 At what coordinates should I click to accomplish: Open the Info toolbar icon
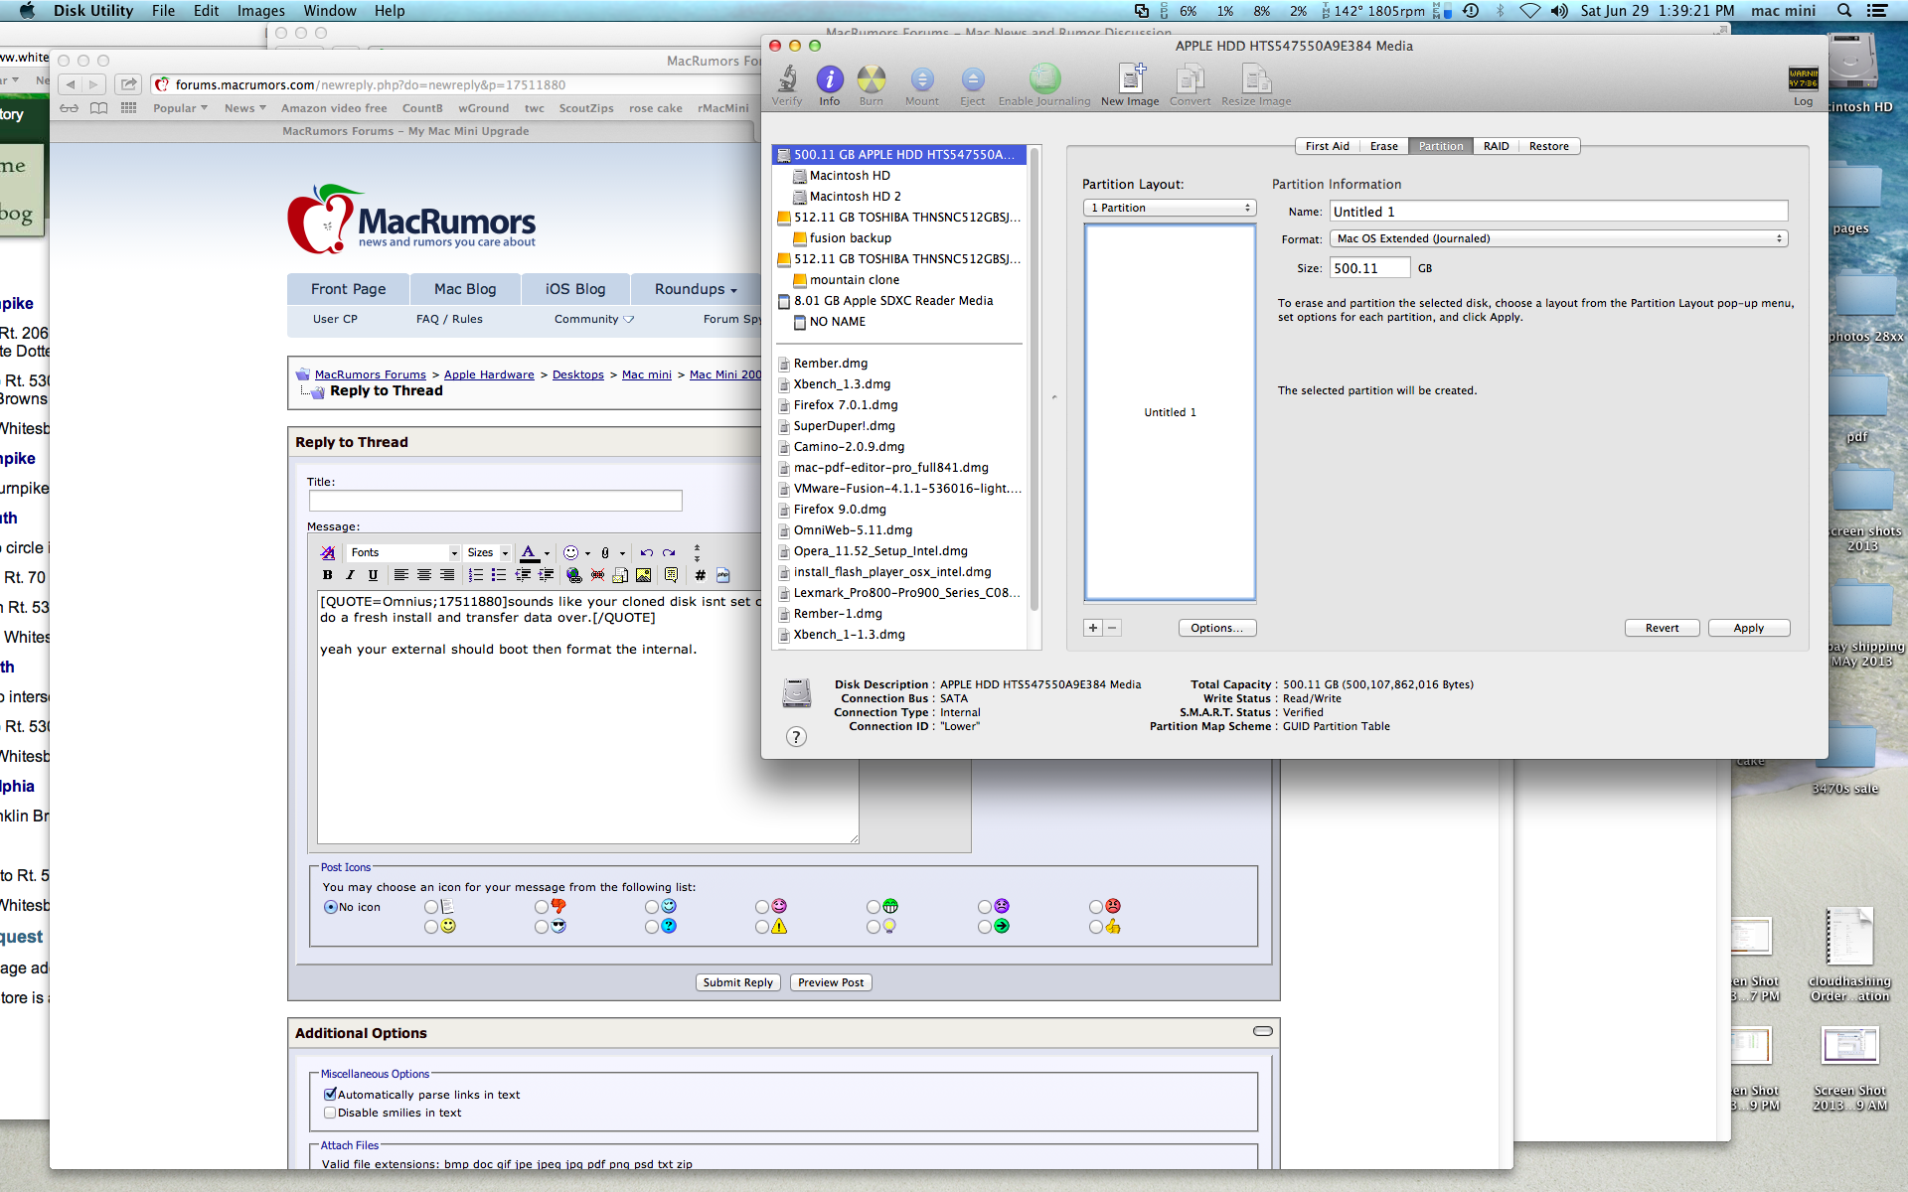coord(829,84)
